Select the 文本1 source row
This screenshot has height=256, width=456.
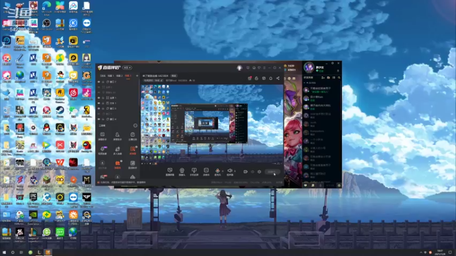point(119,103)
